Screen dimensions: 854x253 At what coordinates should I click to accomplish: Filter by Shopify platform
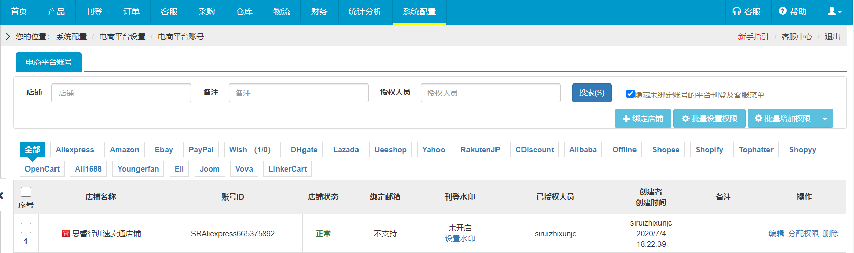click(x=709, y=150)
